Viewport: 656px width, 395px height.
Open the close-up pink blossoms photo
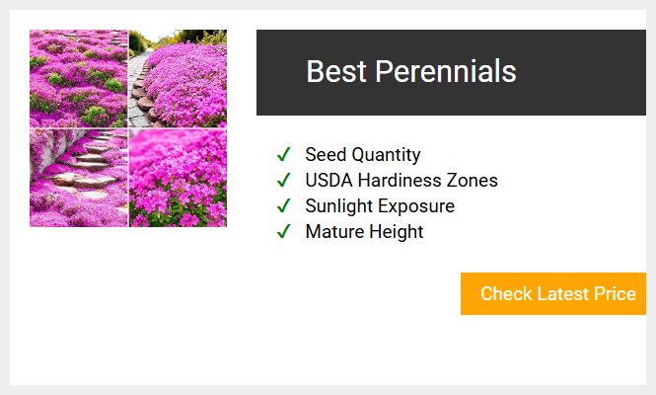click(x=178, y=178)
